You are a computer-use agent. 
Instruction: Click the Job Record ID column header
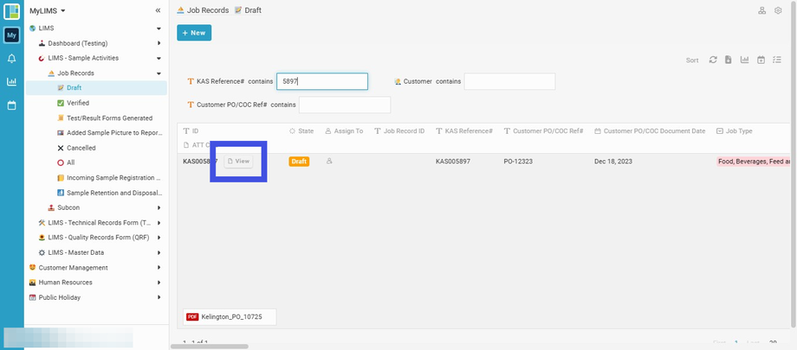click(399, 131)
